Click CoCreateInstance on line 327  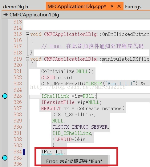pos(99,109)
